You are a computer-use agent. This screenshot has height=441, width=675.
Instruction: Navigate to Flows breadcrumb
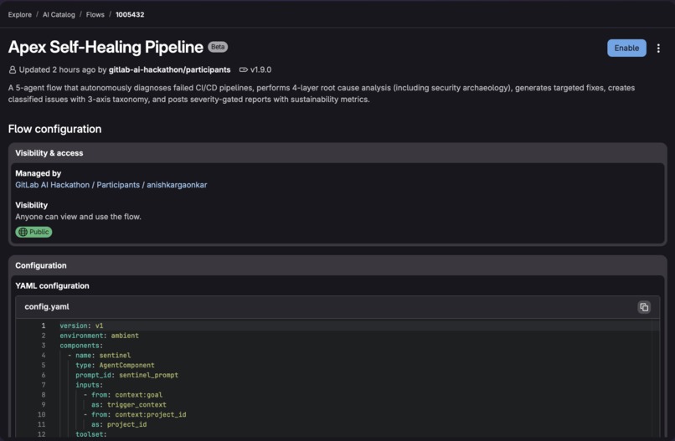95,14
